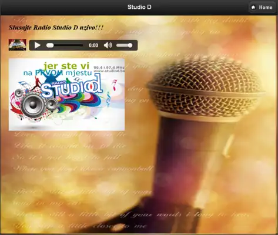Play the Radio Studio D live stream
Viewport: 278px width, 235px height.
37,45
